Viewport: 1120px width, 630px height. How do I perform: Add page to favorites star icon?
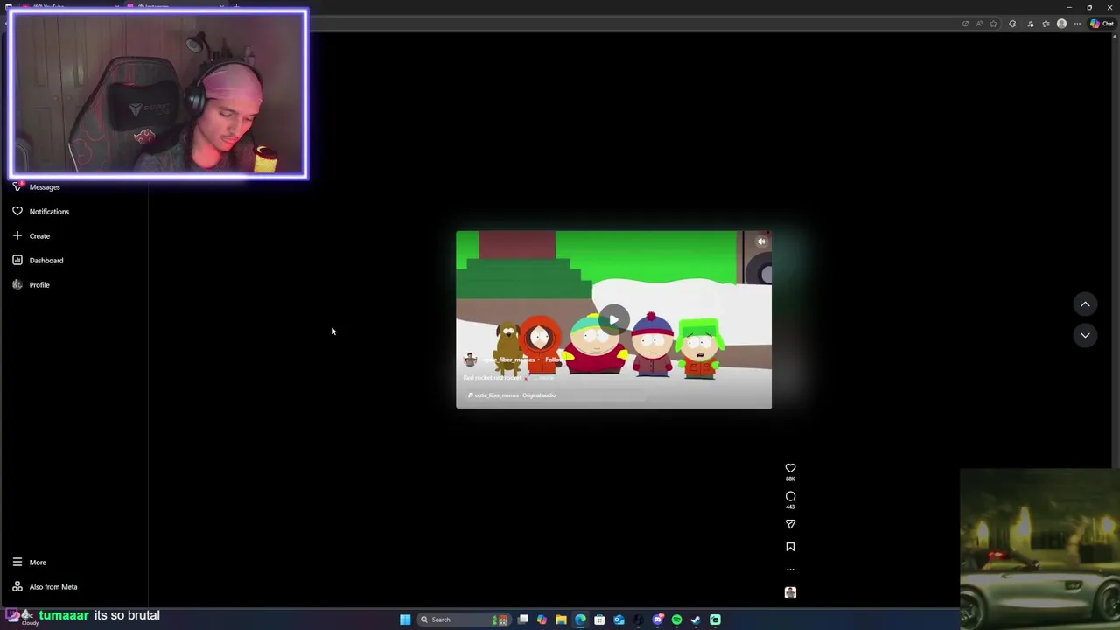point(993,24)
